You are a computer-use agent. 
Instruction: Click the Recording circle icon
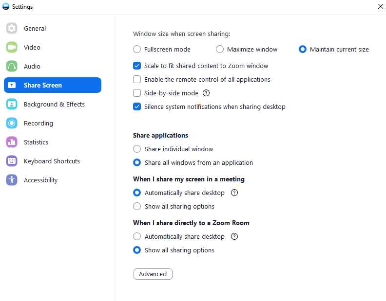coord(12,123)
